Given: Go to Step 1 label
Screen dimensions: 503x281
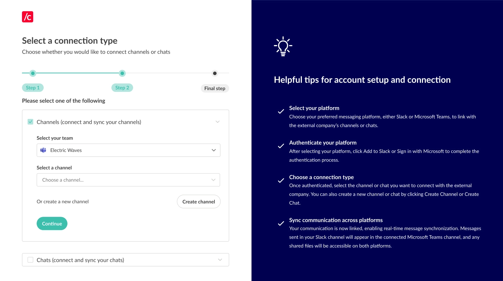Looking at the screenshot, I should click(x=33, y=88).
